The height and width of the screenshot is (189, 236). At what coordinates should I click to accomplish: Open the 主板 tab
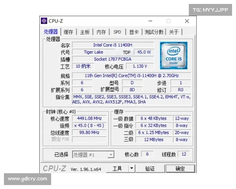click(85, 32)
